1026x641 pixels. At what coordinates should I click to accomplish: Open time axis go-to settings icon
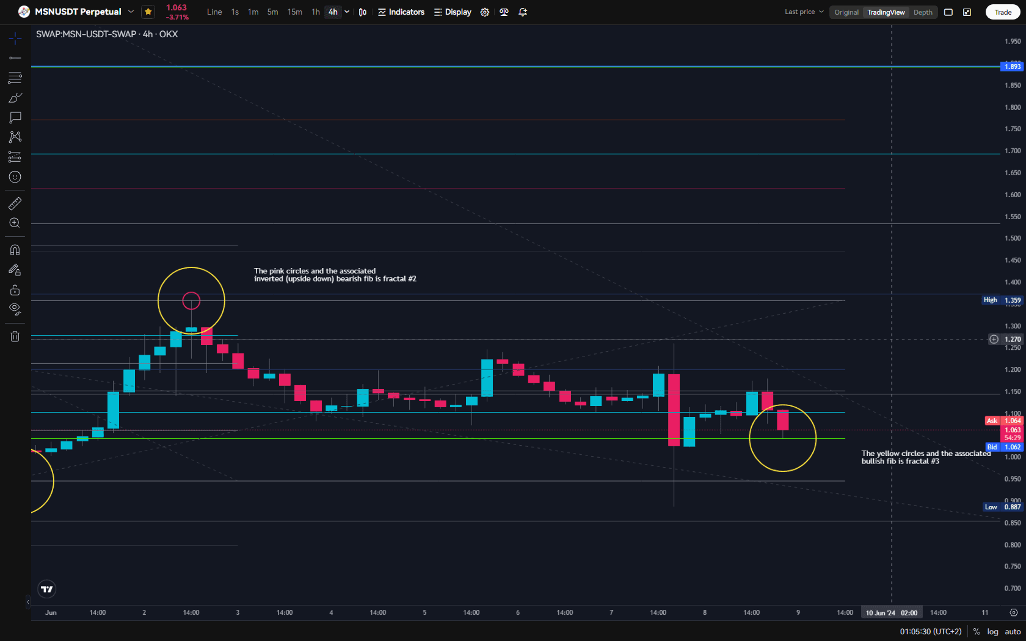point(1014,612)
